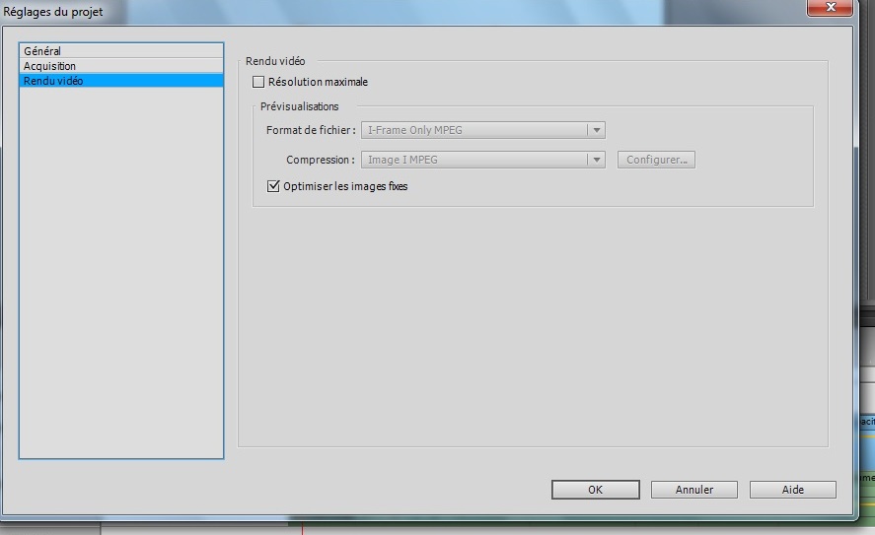Click the Compression dropdown arrow
The height and width of the screenshot is (535, 875).
tap(597, 160)
